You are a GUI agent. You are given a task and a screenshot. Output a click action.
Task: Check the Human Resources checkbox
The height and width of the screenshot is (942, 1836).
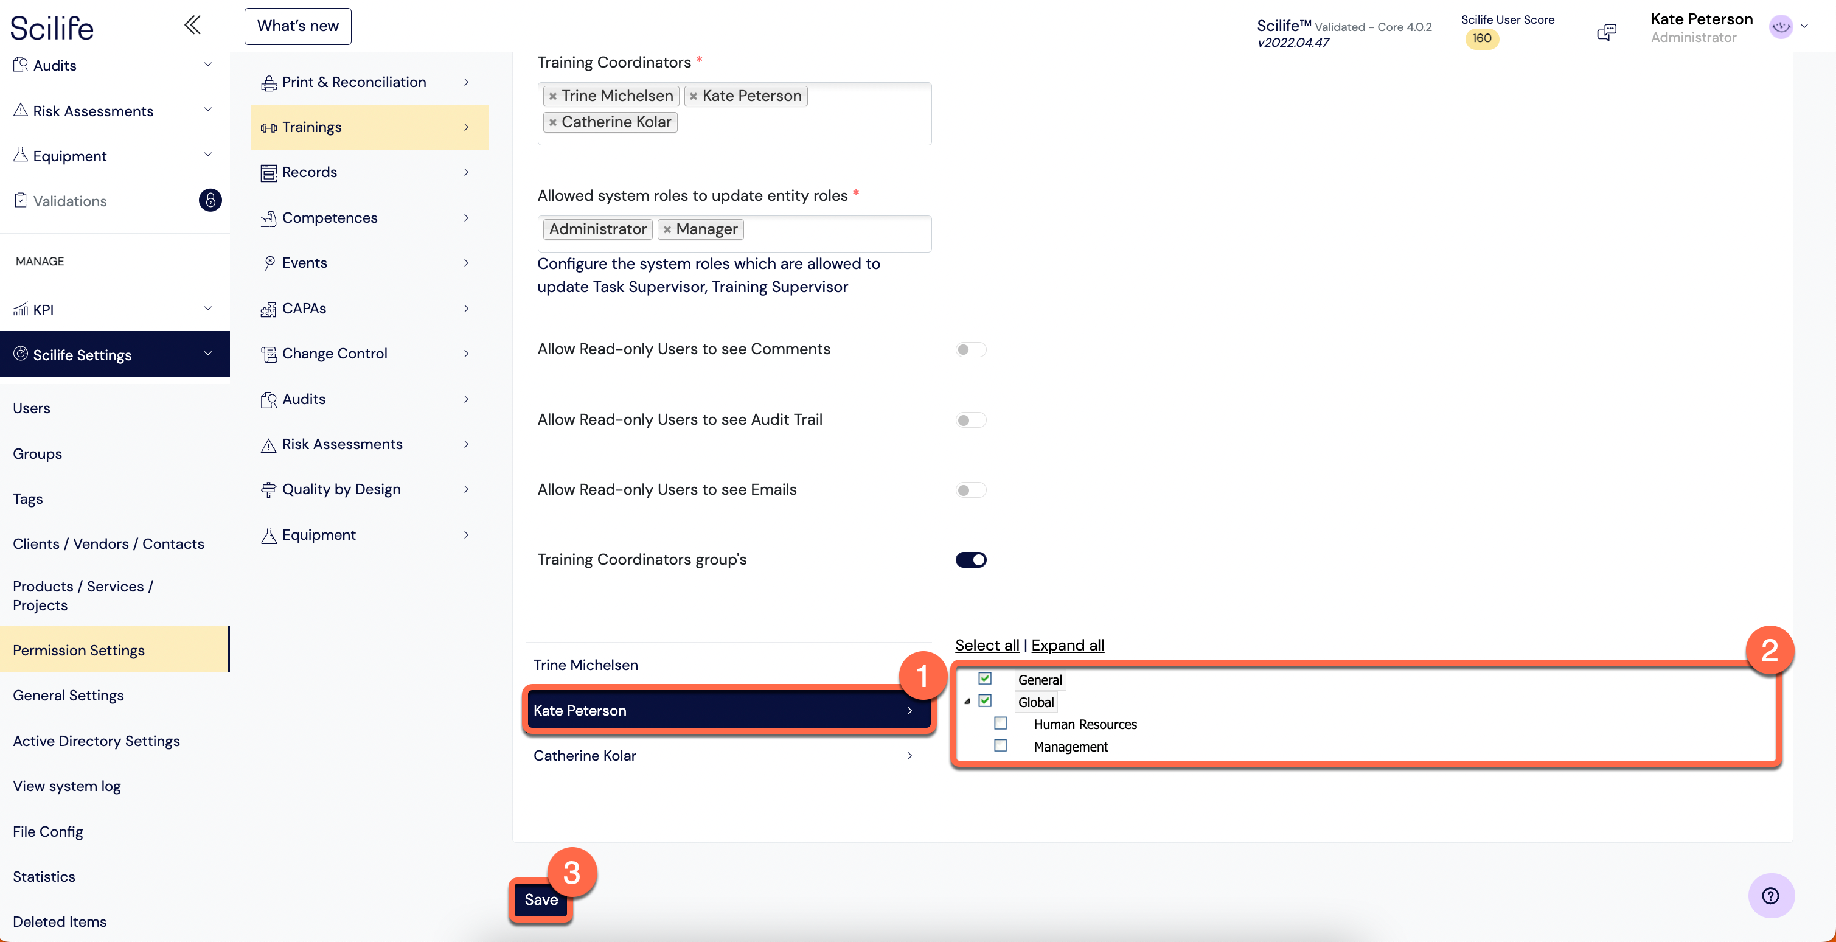[1000, 723]
